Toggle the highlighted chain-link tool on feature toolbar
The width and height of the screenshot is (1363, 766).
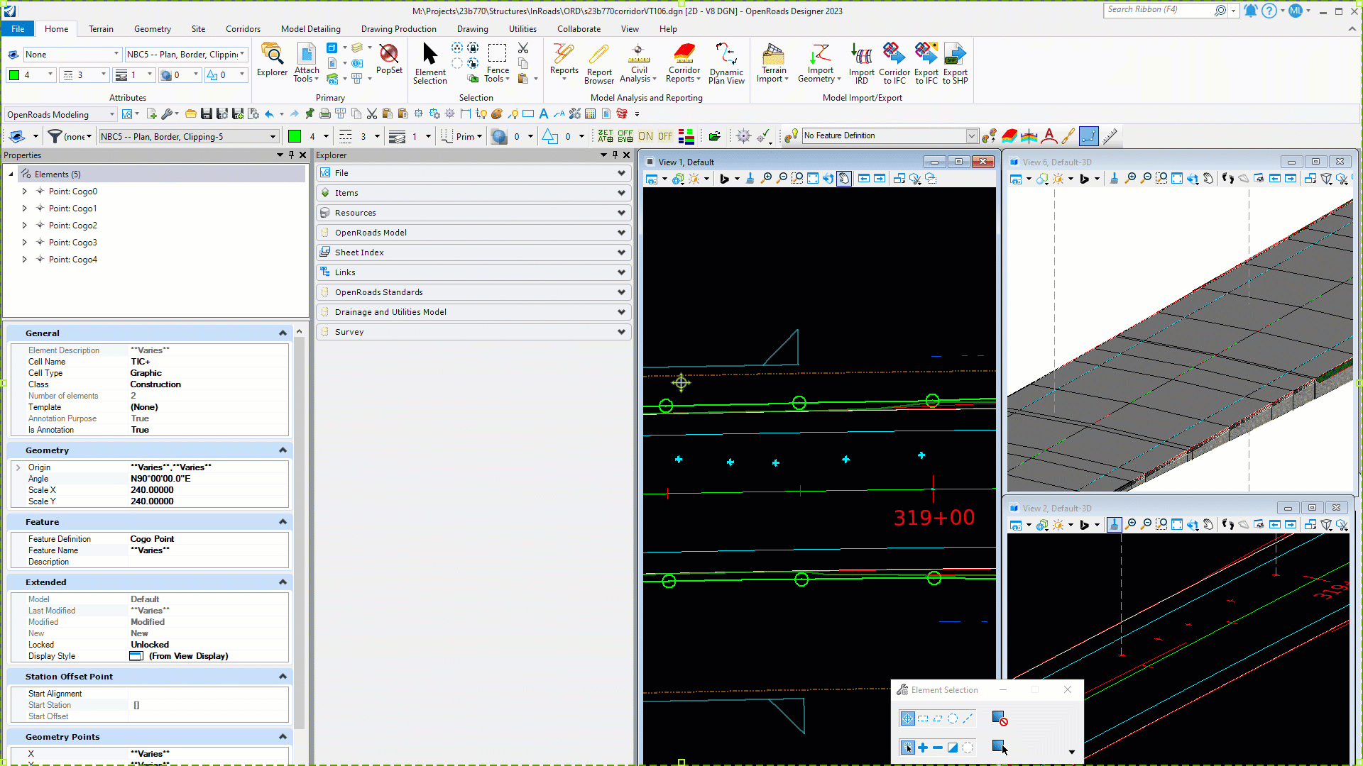tap(1088, 136)
